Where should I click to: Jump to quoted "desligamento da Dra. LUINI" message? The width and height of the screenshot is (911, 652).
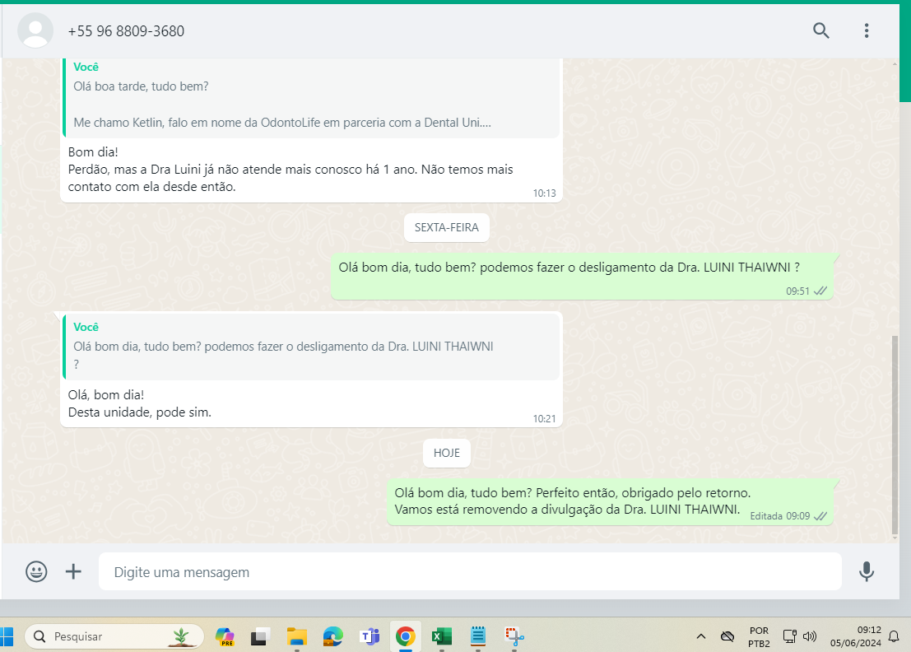(311, 347)
